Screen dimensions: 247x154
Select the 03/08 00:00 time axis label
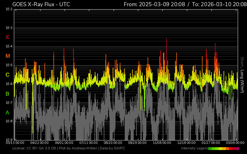[x=235, y=143]
